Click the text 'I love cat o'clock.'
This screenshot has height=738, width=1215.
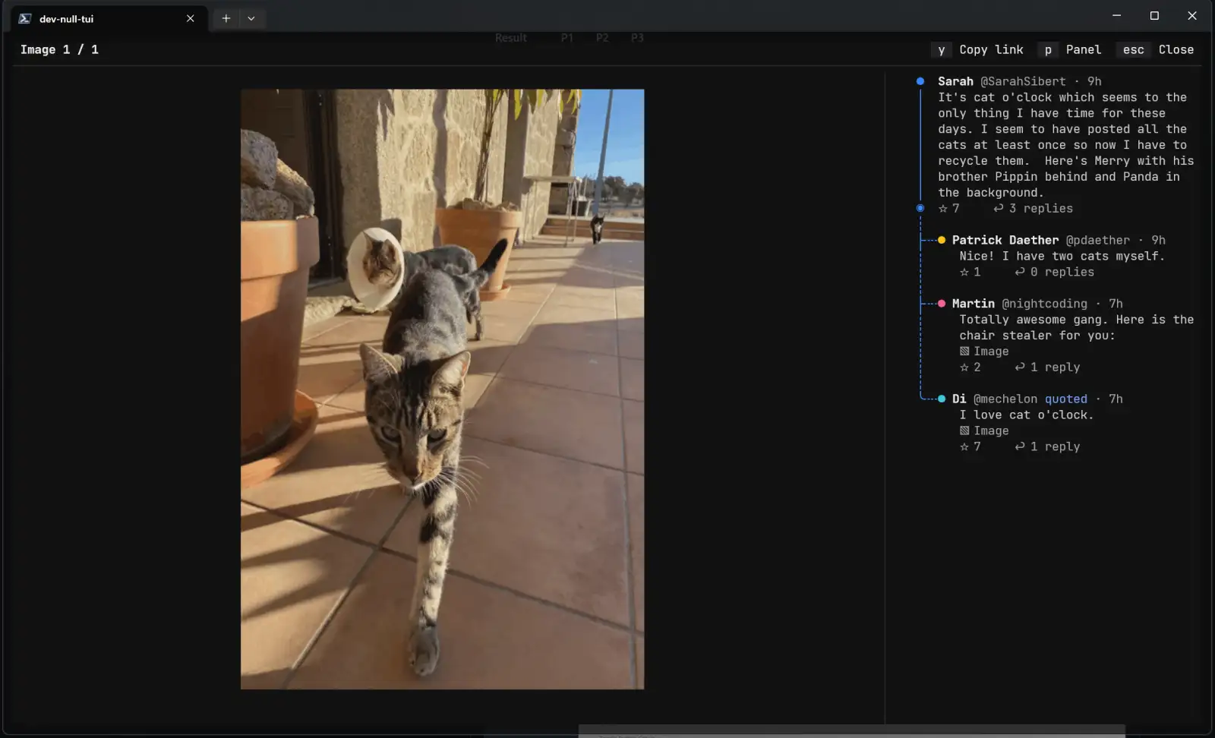point(1027,415)
